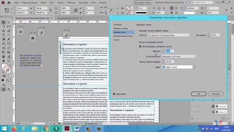The image size is (234, 132).
Task: Click the constrain proportions chain icon
Action: pyautogui.click(x=50, y=10)
